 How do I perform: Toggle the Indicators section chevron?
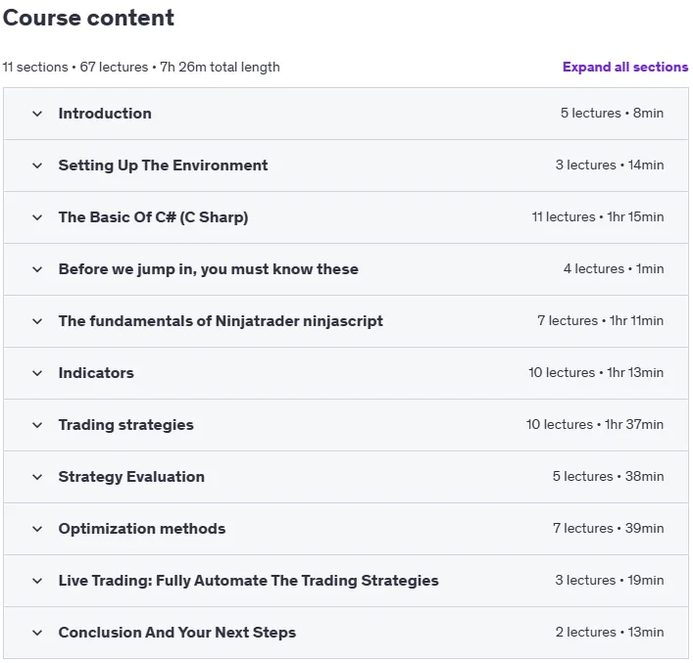tap(37, 373)
